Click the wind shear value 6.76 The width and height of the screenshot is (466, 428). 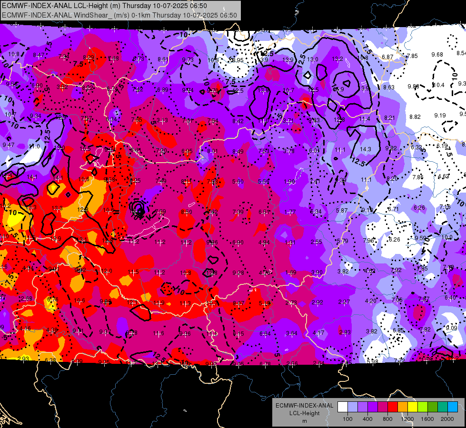53,299
